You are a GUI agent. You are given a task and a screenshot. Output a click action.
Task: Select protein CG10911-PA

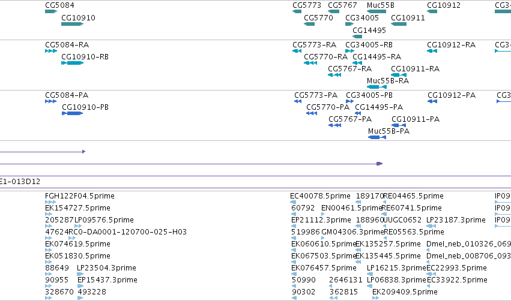pyautogui.click(x=399, y=125)
